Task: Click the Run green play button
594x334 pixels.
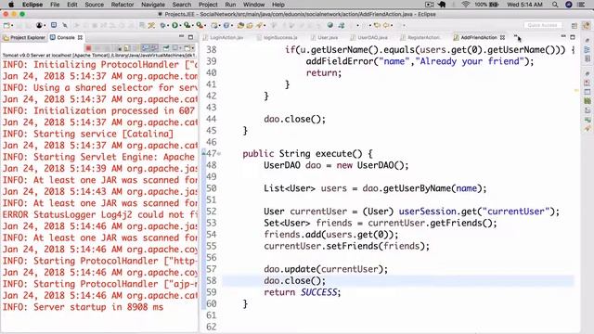Action: tap(174, 25)
